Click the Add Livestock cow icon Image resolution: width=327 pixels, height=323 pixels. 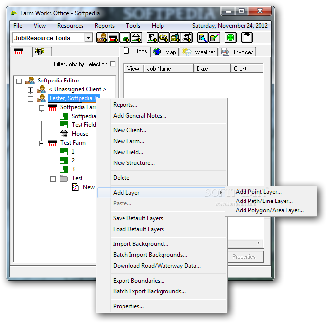tap(187, 38)
